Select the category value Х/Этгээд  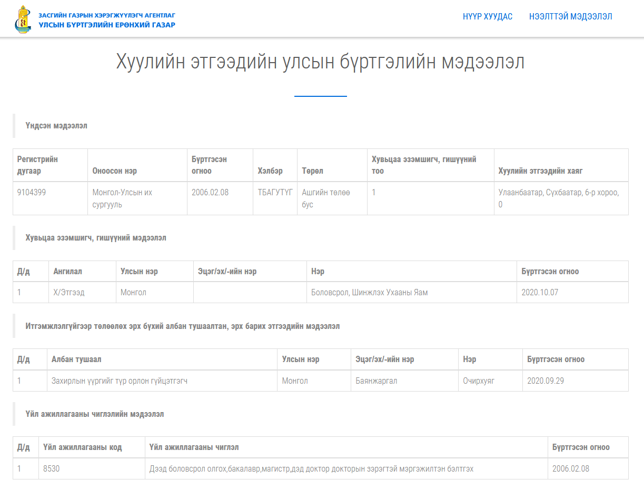(69, 293)
